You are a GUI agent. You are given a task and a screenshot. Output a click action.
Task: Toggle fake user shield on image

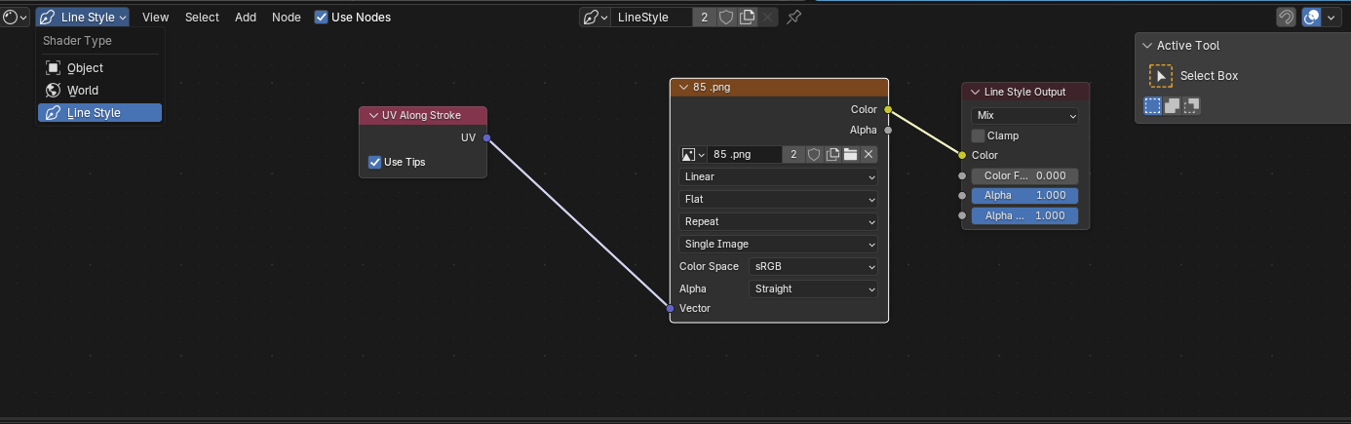[814, 154]
